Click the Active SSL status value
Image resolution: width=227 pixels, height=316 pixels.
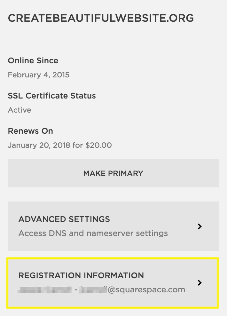(20, 110)
